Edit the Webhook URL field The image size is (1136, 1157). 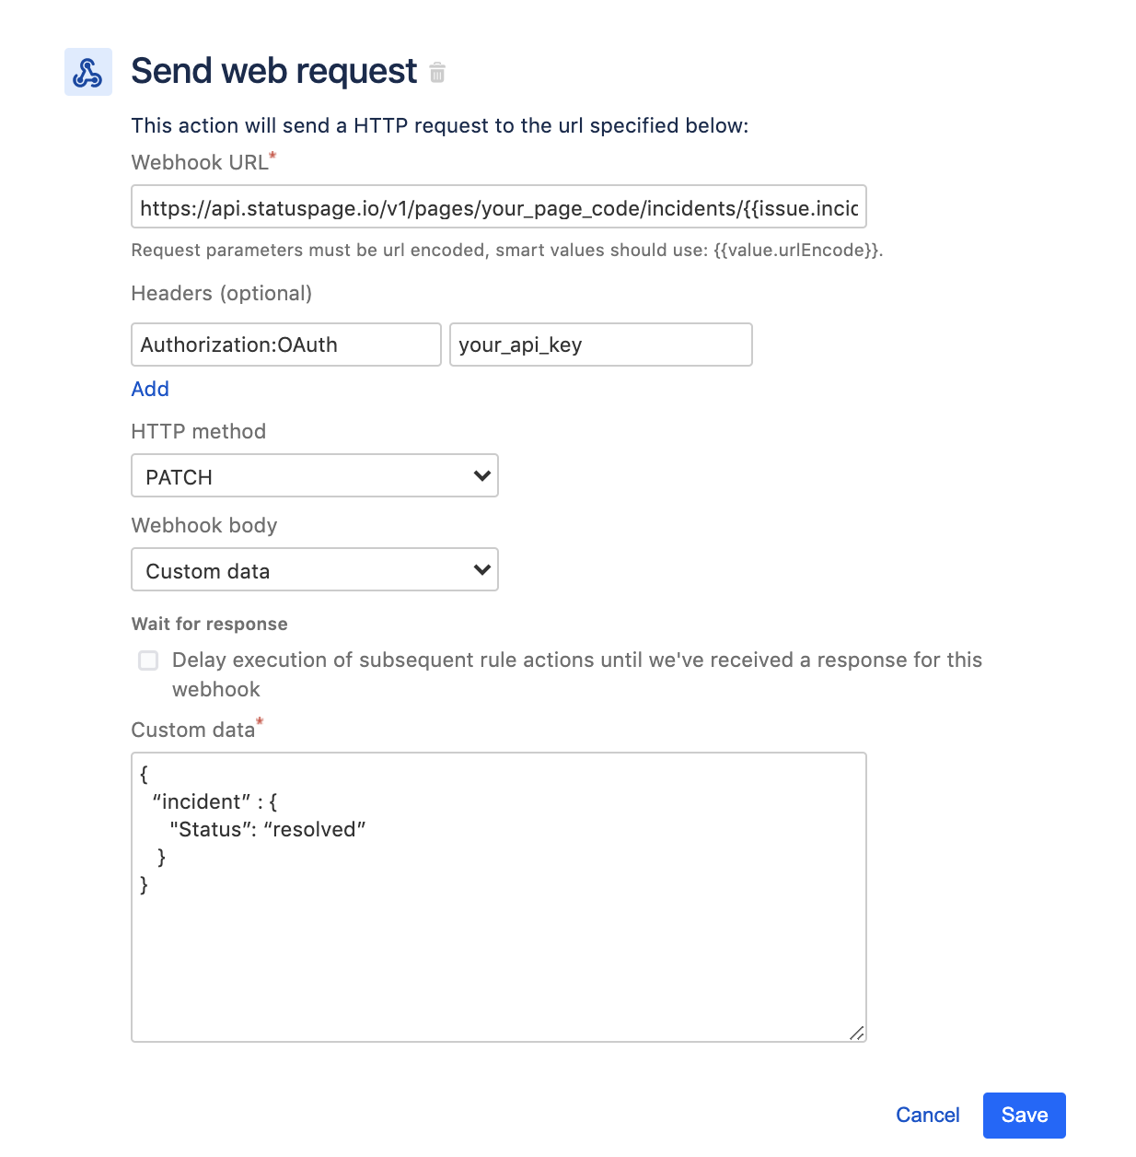click(x=497, y=207)
